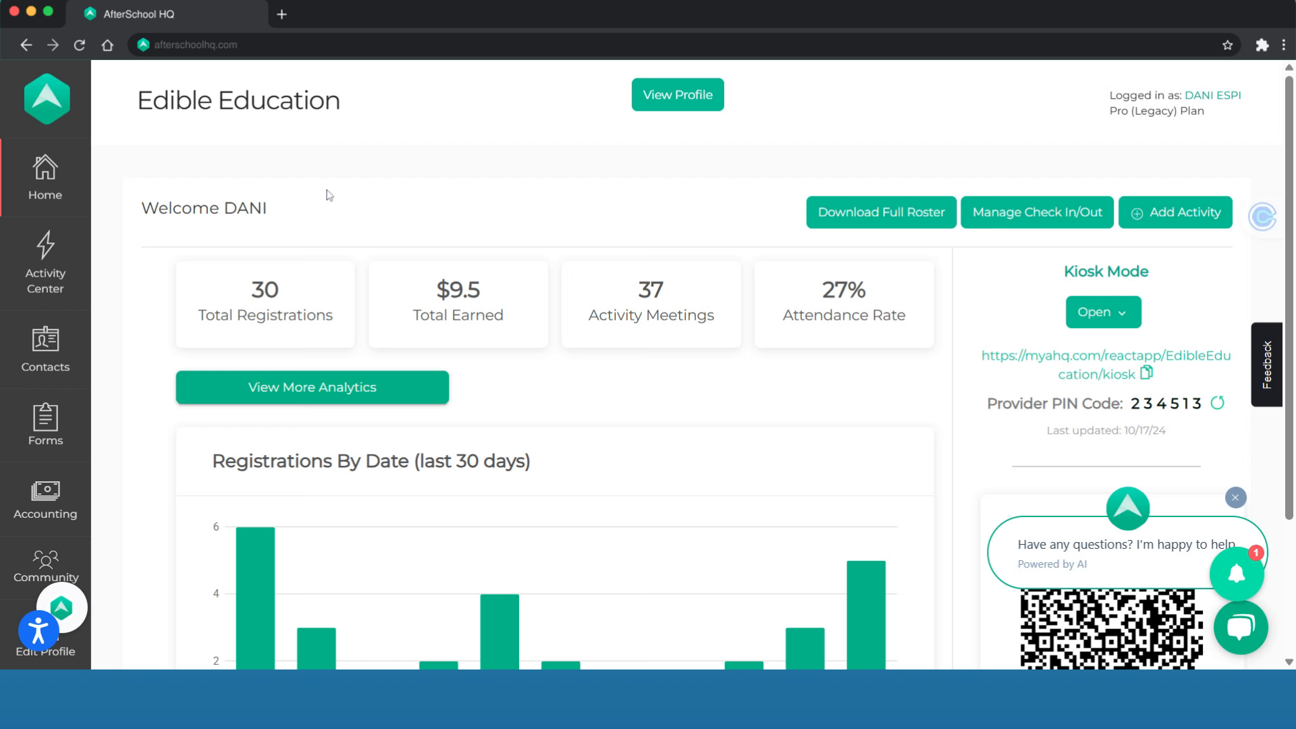Dismiss the AI help popup with X
This screenshot has width=1296, height=729.
coord(1235,497)
